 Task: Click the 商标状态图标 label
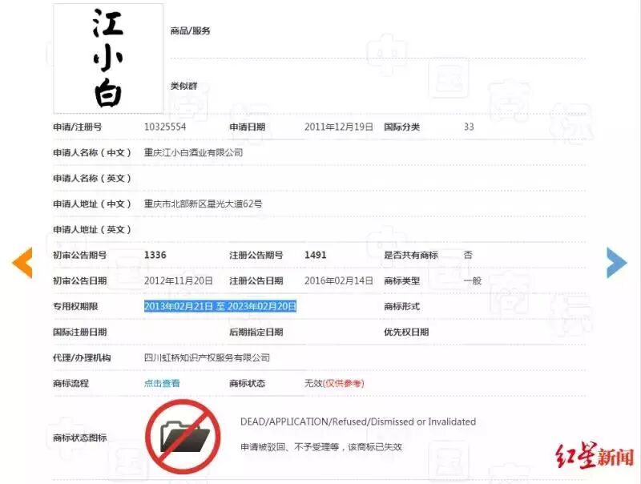[x=79, y=438]
